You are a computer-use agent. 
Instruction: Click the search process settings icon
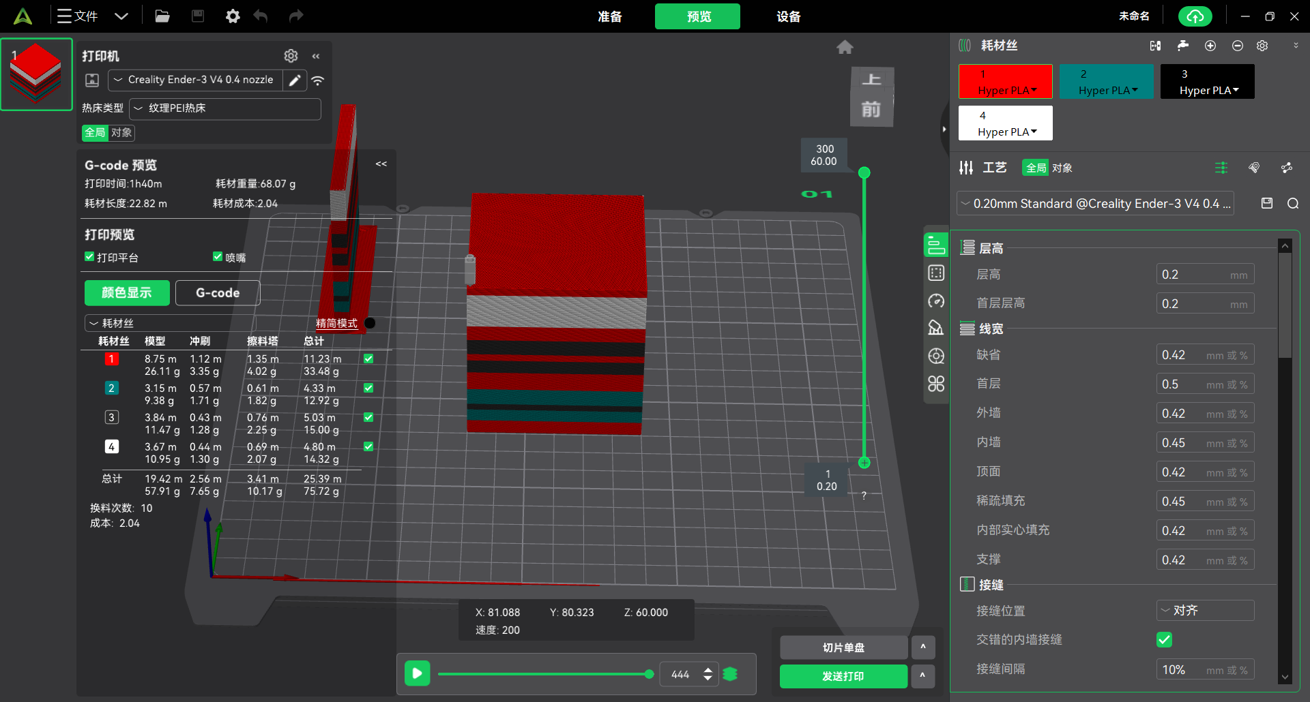coord(1292,203)
